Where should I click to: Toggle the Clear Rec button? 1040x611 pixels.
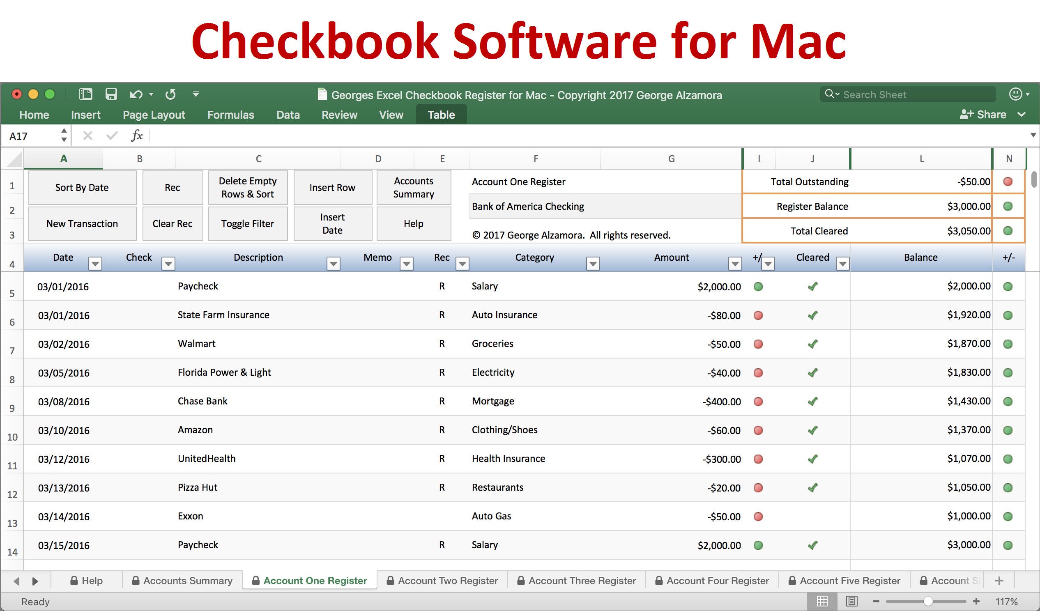(x=173, y=224)
